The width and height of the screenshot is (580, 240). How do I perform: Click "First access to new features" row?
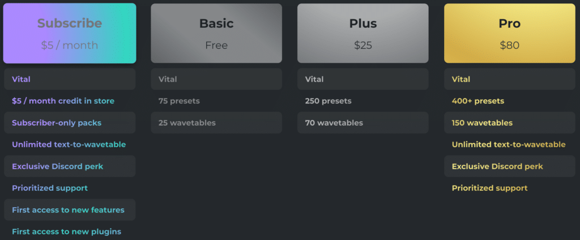(70, 210)
